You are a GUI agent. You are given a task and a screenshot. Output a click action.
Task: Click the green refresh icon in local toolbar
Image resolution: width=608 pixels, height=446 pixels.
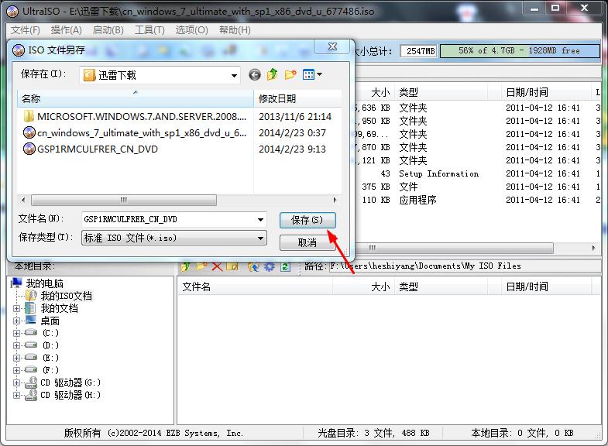[x=285, y=266]
